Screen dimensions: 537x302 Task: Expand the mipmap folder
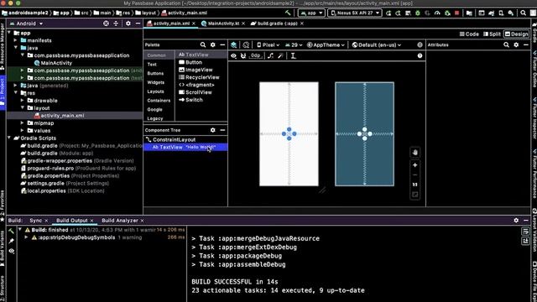click(23, 123)
